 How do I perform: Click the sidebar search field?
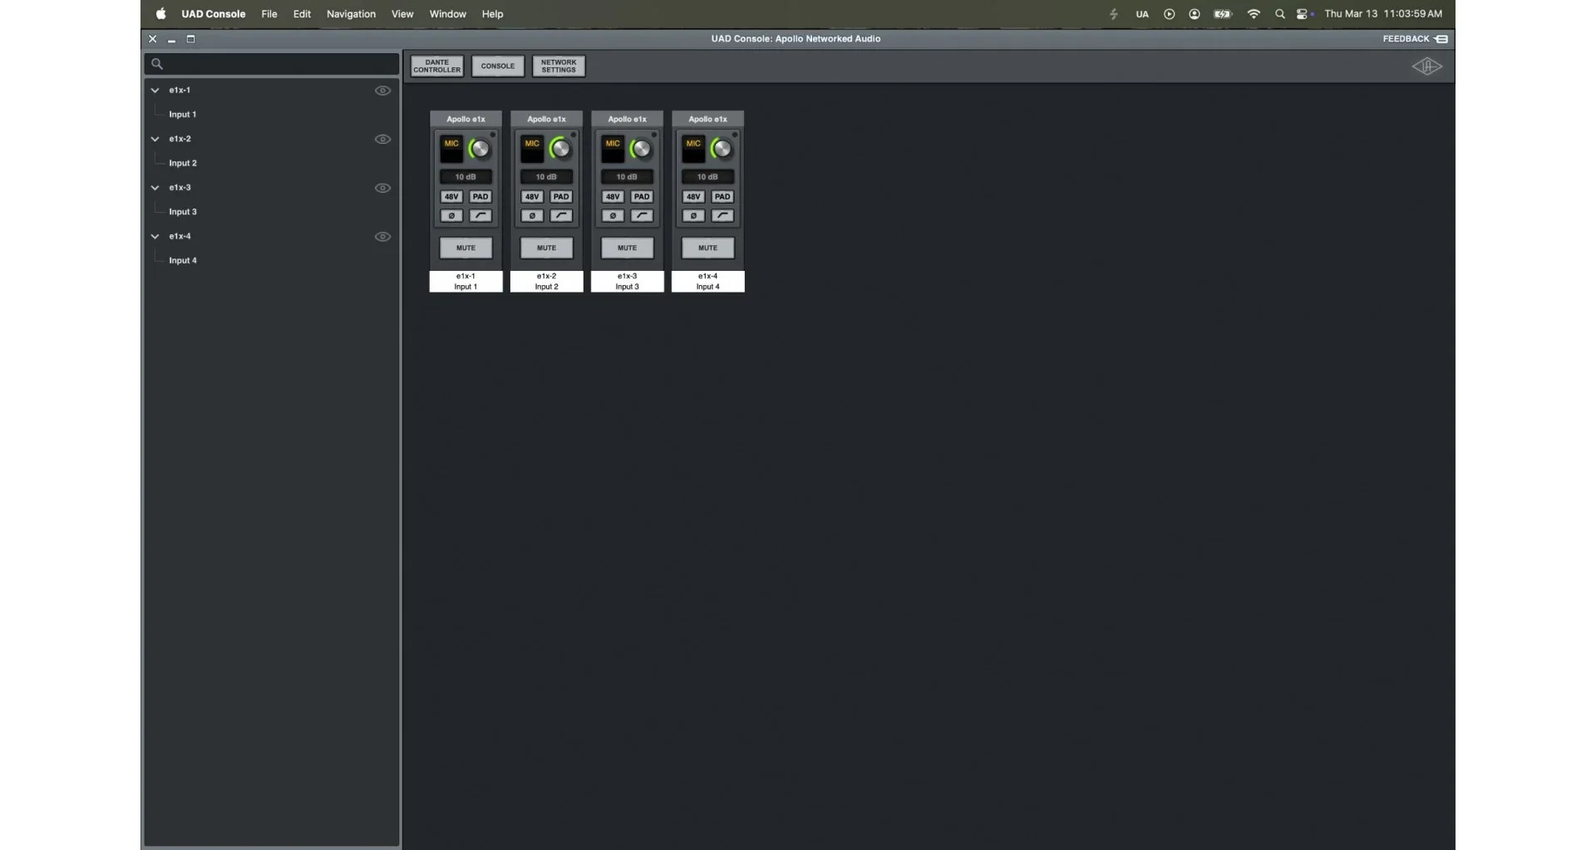coord(272,64)
